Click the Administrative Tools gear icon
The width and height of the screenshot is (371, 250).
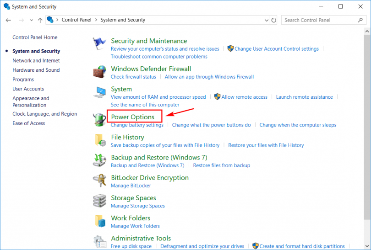tap(99, 241)
